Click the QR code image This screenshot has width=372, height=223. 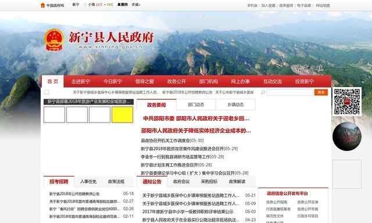pos(347,102)
